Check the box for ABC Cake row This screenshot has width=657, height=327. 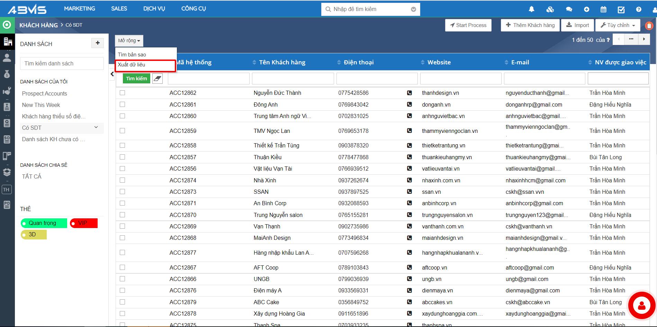click(122, 302)
